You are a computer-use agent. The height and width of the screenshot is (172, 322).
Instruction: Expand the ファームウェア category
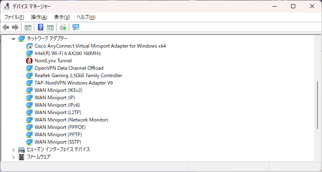(x=13, y=157)
